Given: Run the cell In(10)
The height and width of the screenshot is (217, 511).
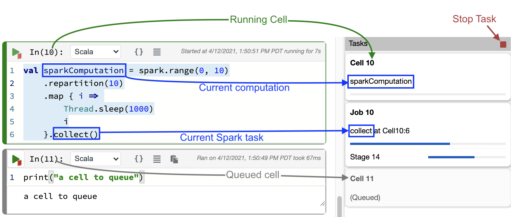Looking at the screenshot, I should pyautogui.click(x=16, y=52).
